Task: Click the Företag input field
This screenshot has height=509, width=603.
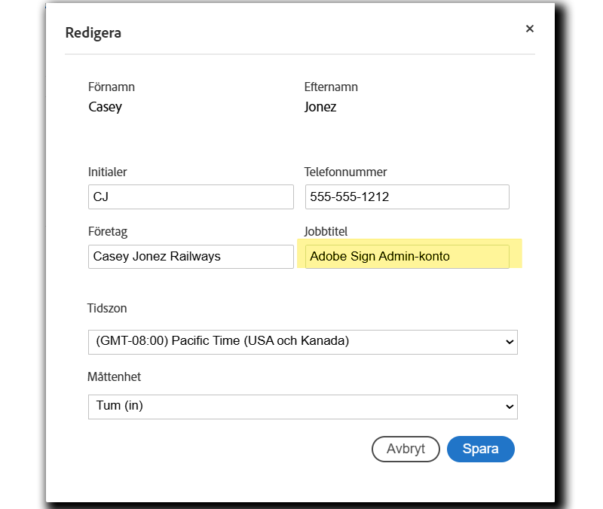Action: [191, 257]
